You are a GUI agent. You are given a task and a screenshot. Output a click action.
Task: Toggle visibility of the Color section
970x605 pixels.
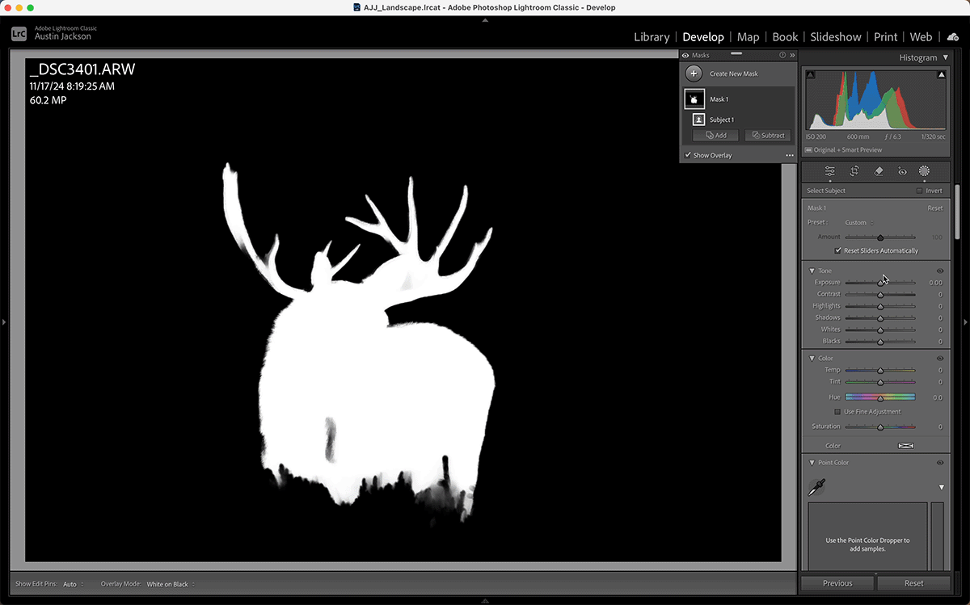click(940, 358)
